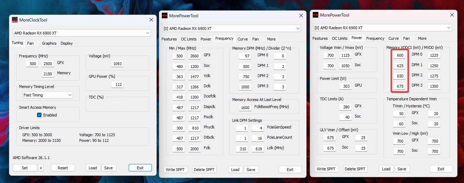
Task: Click the Memory frequency field showing 2150
Action: 48,74
